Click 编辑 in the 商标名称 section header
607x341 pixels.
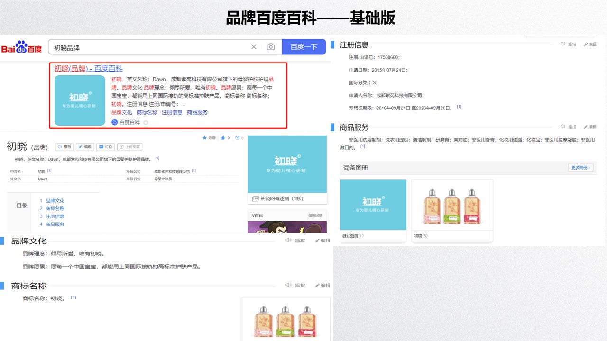pyautogui.click(x=322, y=285)
